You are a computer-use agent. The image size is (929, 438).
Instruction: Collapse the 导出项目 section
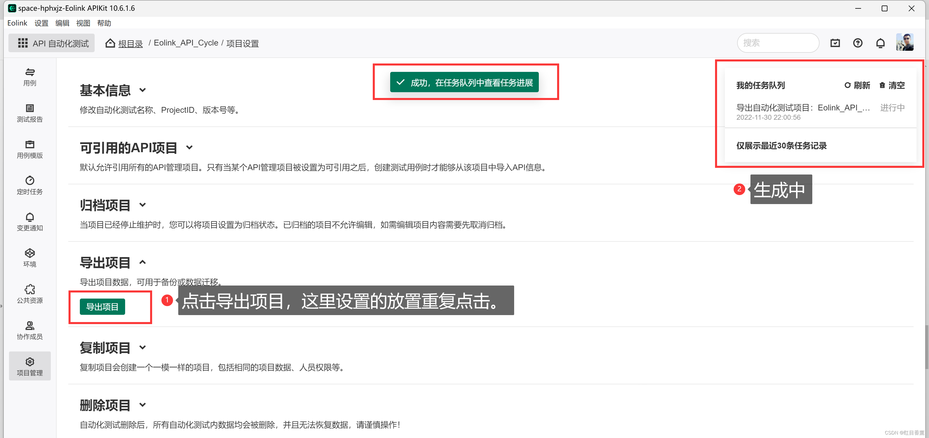click(x=143, y=262)
